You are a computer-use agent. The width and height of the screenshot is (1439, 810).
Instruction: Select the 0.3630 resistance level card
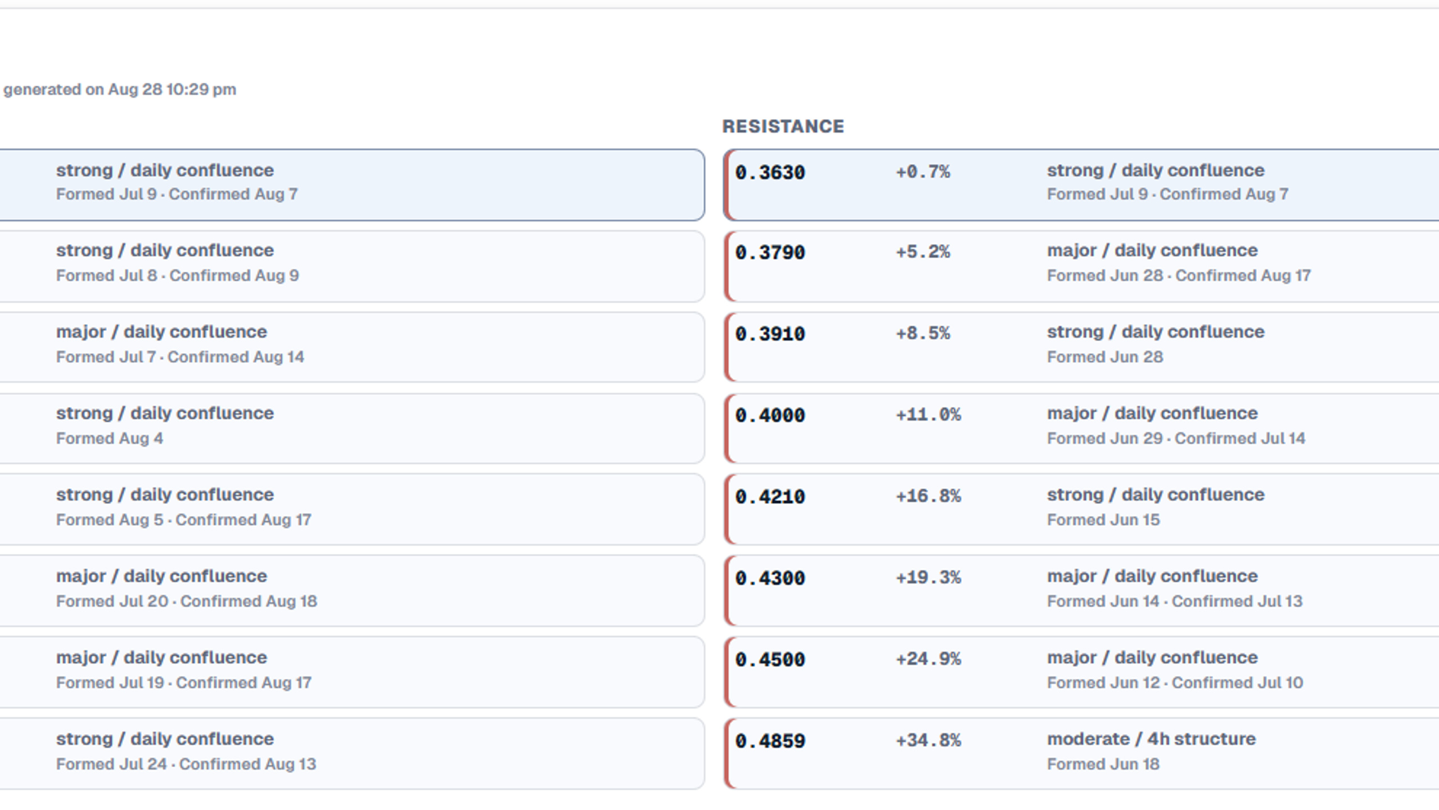1081,184
